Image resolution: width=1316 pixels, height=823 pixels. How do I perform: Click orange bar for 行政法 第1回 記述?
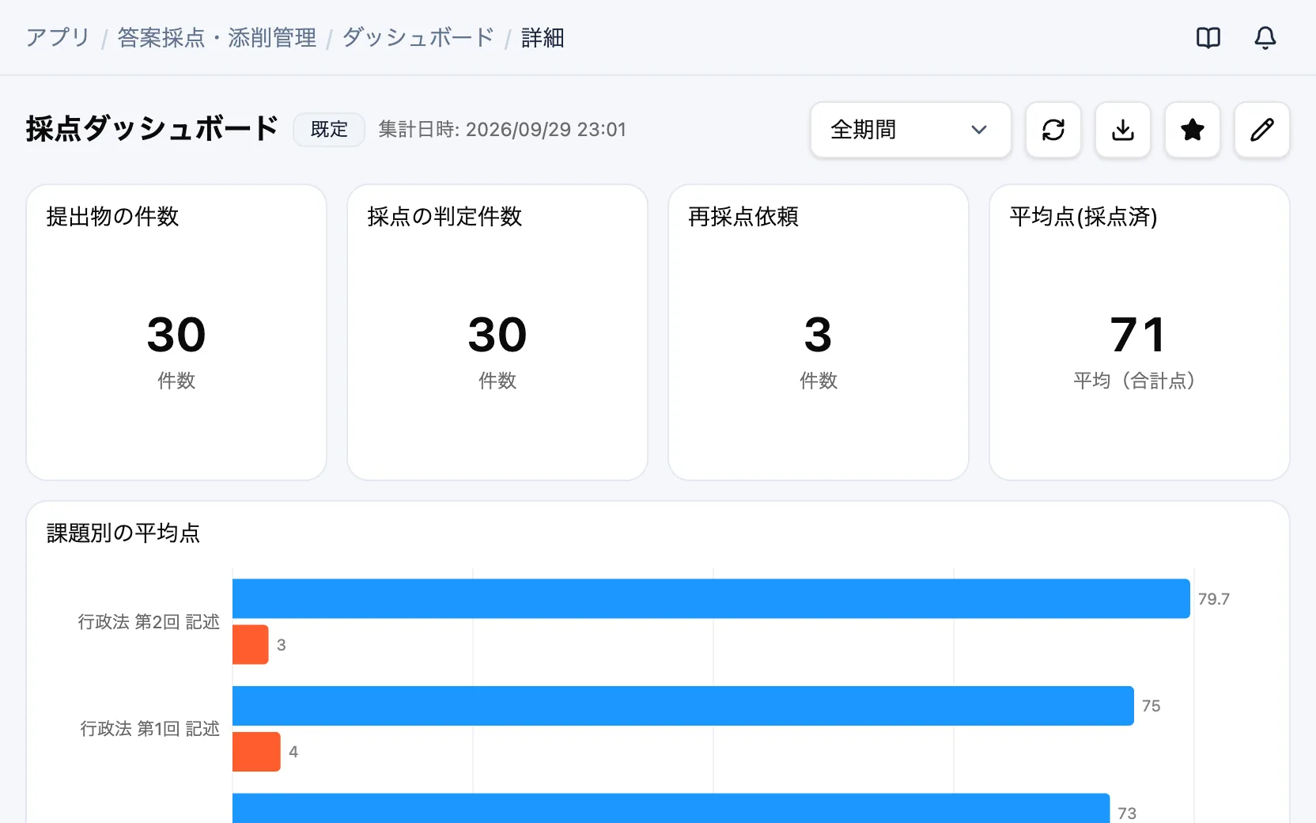pos(256,752)
